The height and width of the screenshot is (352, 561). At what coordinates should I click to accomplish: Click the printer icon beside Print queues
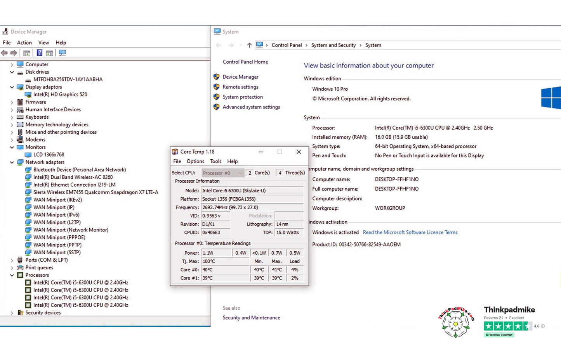[x=20, y=267]
